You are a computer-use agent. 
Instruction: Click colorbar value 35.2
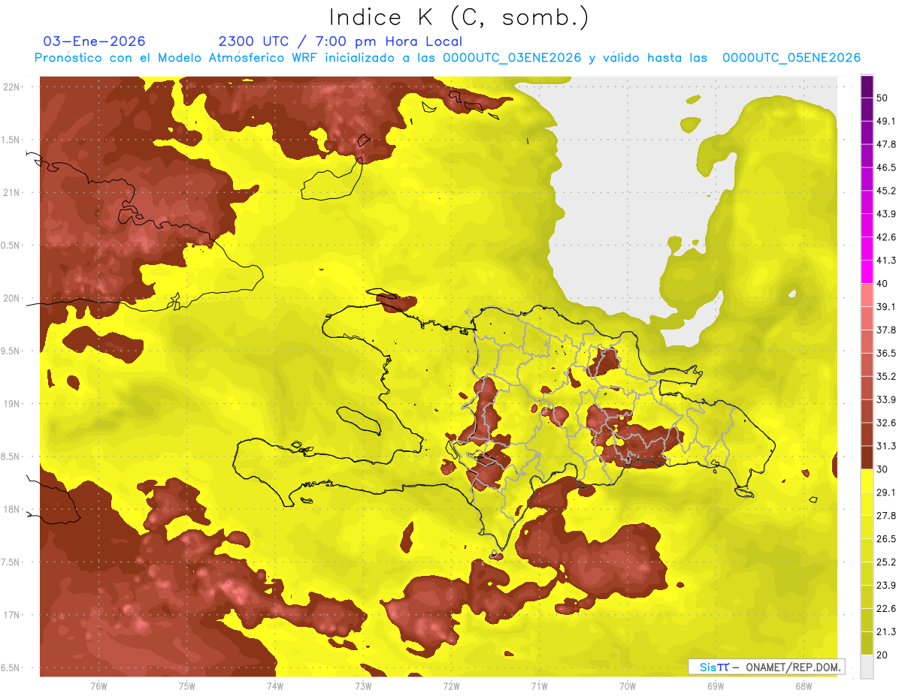click(885, 377)
